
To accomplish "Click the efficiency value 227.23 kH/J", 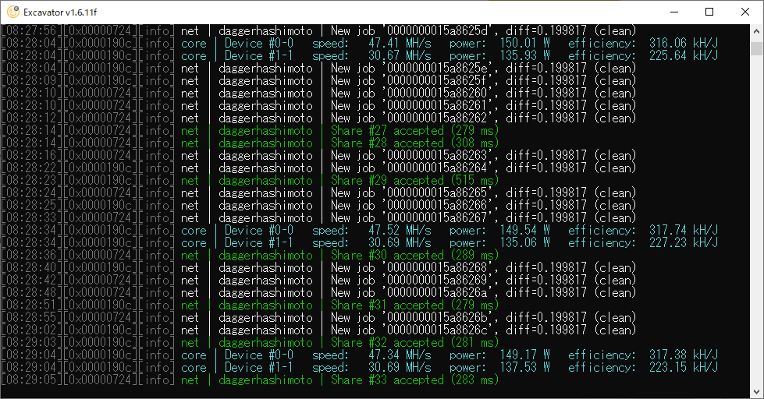I will click(684, 243).
